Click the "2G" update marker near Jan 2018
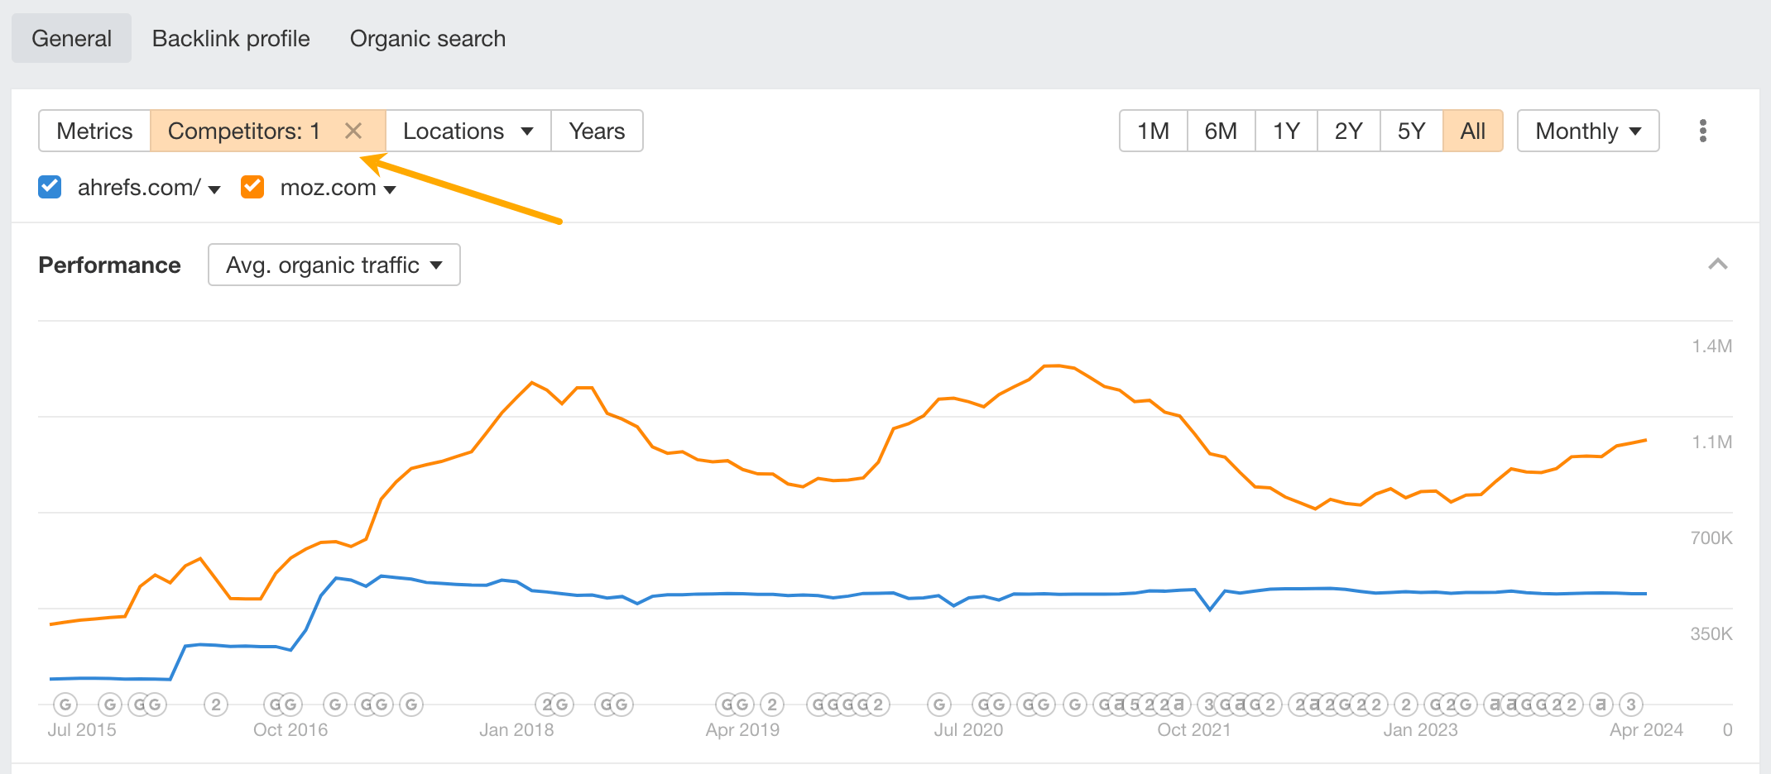 click(555, 704)
